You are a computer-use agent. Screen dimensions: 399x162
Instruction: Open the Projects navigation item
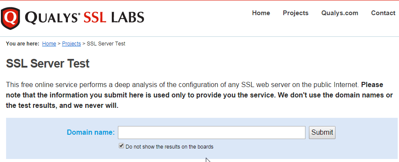(296, 13)
